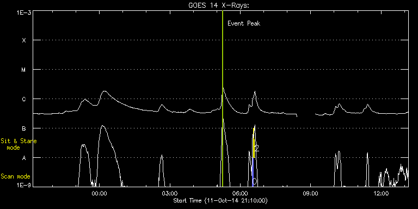Click the X flare class axis label
418x209 pixels.
pyautogui.click(x=24, y=40)
